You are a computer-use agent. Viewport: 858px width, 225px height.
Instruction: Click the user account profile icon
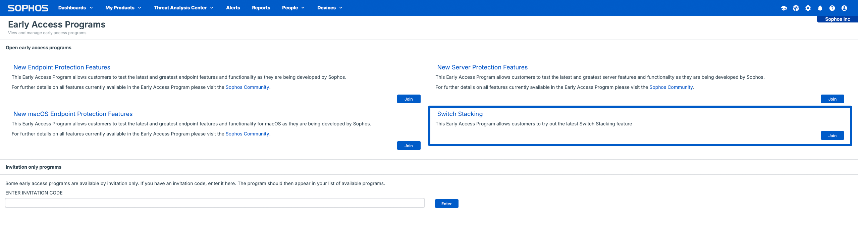844,8
